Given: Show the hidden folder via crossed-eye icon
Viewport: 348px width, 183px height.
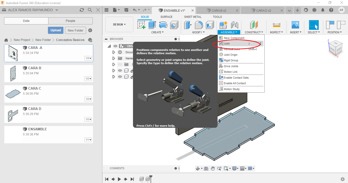Looking at the screenshot, I should pos(120,64).
